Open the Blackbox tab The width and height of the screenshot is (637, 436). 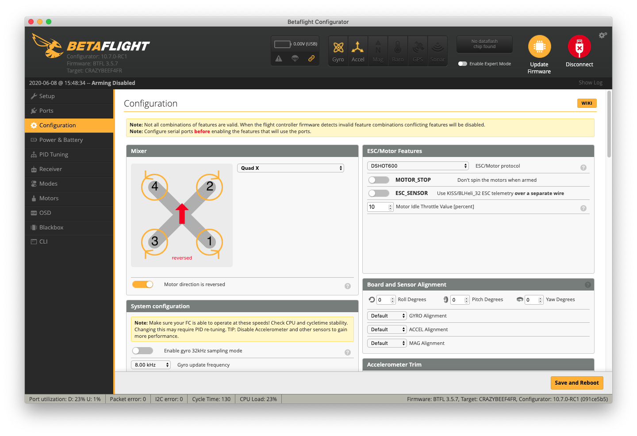click(x=69, y=227)
